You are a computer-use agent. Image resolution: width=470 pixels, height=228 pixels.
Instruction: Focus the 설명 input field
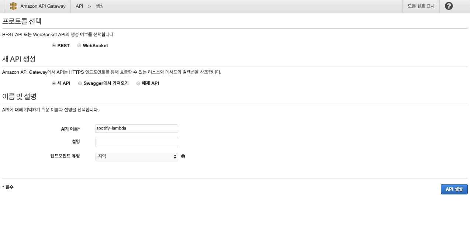click(136, 142)
